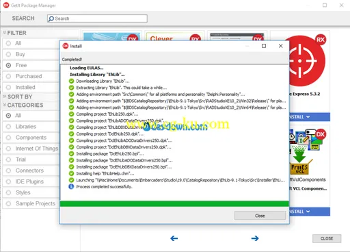This screenshot has width=350, height=252.
Task: Select the IDE Plugins category
Action: coord(8,181)
